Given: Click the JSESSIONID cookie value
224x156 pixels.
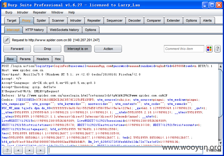Looking at the screenshot, I should tap(65, 100).
